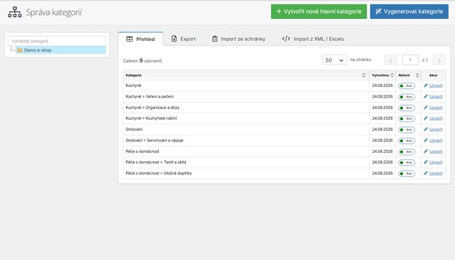Click the pencil icon for Textil a úklid

[x=426, y=162]
